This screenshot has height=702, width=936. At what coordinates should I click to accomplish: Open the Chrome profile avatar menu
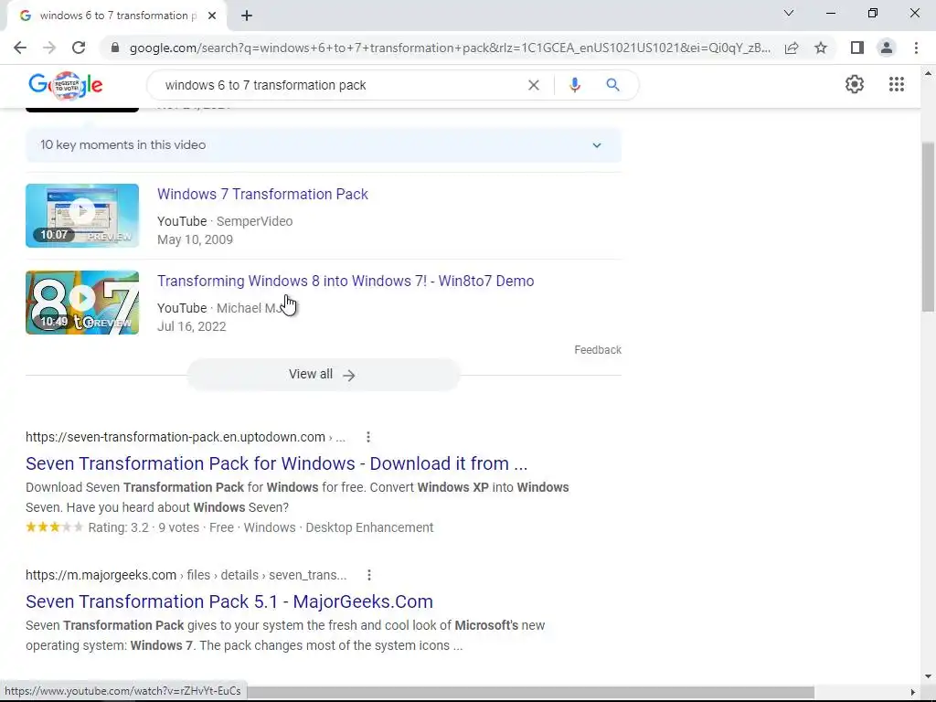coord(887,48)
